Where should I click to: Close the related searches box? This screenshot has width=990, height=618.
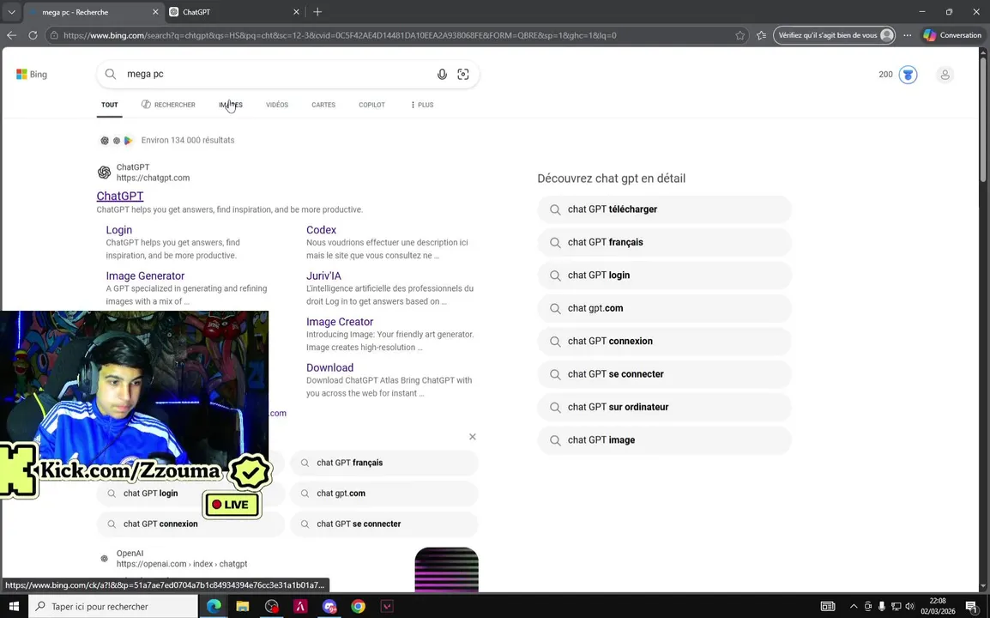(473, 437)
